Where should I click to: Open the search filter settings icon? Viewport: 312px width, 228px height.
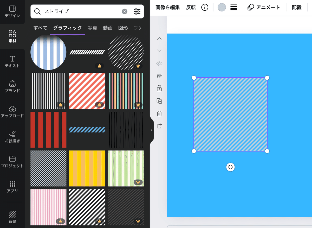[137, 11]
